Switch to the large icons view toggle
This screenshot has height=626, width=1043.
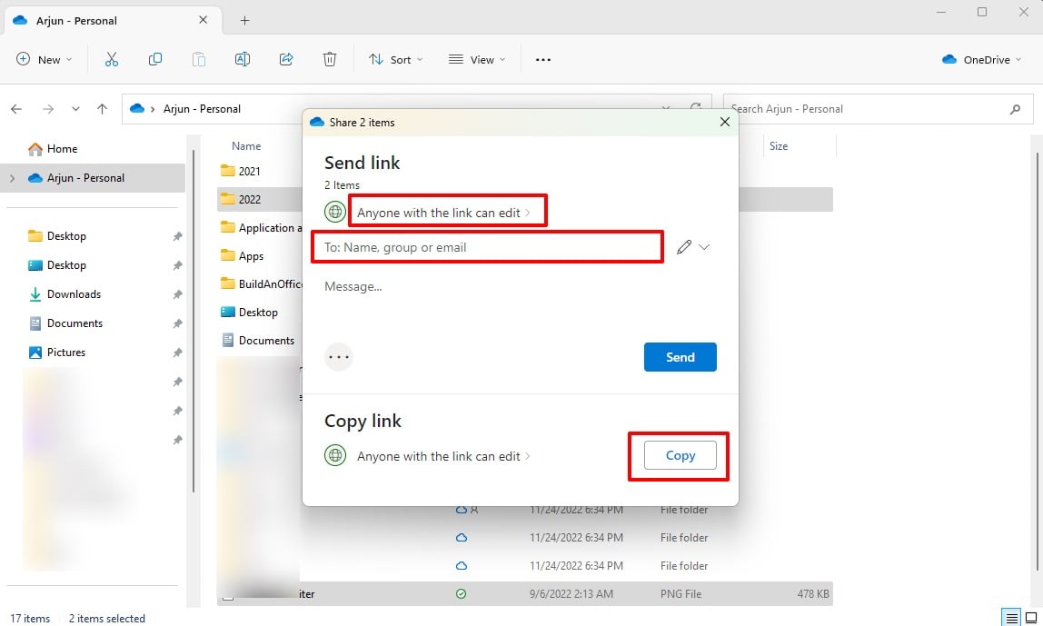(x=1030, y=618)
